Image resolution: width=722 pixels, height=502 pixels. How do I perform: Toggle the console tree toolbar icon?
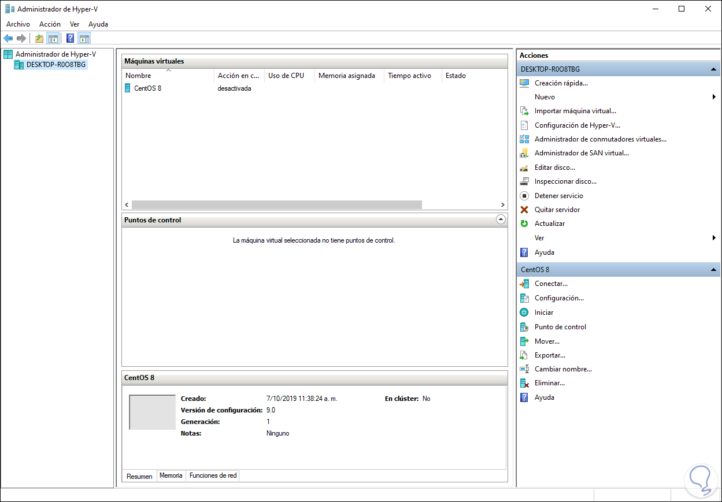(53, 39)
